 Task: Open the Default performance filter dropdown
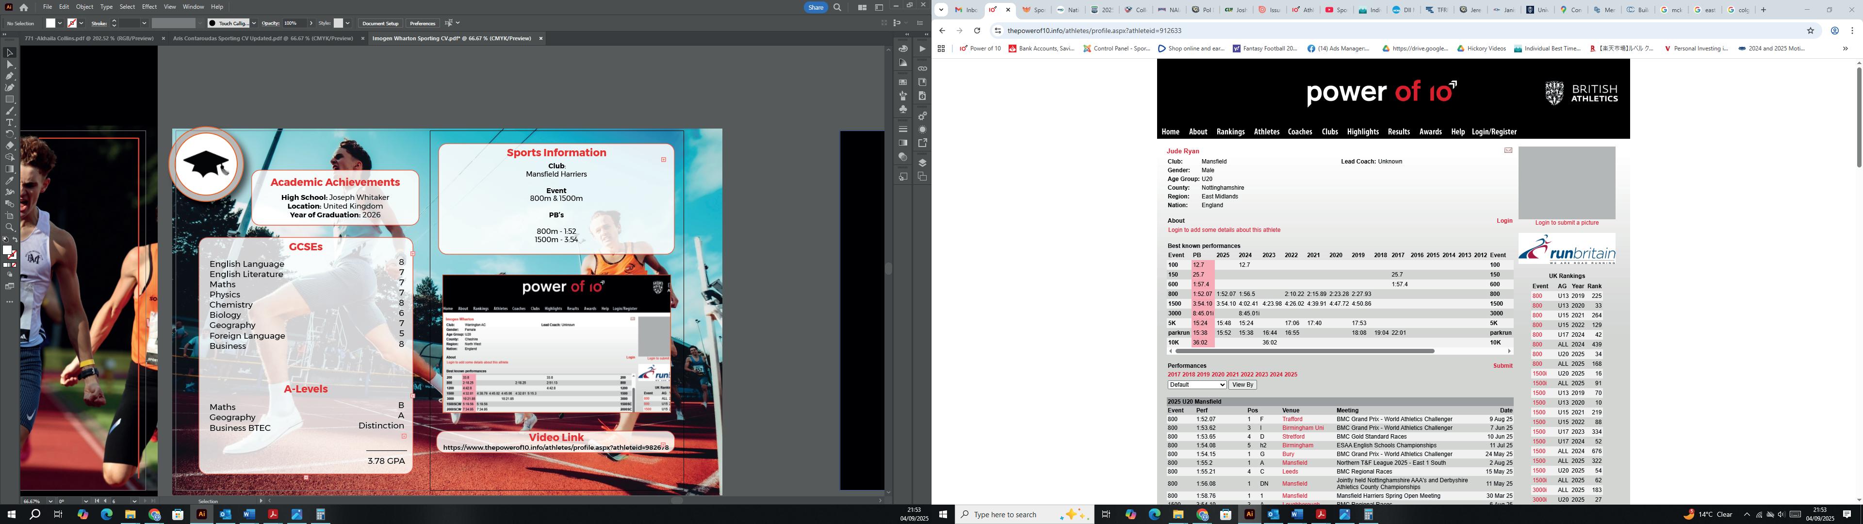(1197, 385)
